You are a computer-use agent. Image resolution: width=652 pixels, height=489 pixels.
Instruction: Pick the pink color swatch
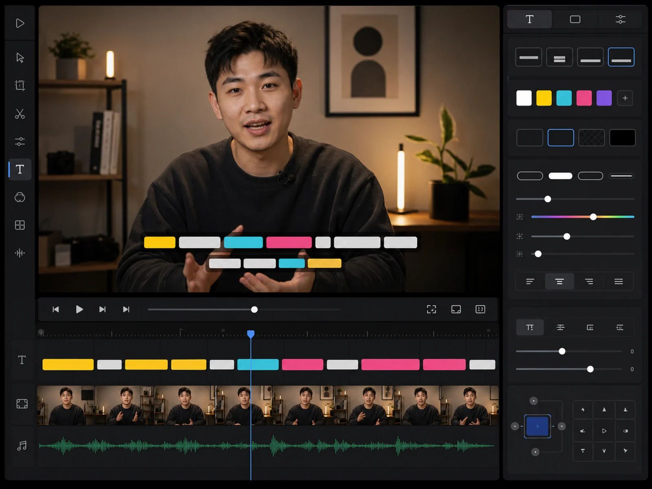pos(584,98)
